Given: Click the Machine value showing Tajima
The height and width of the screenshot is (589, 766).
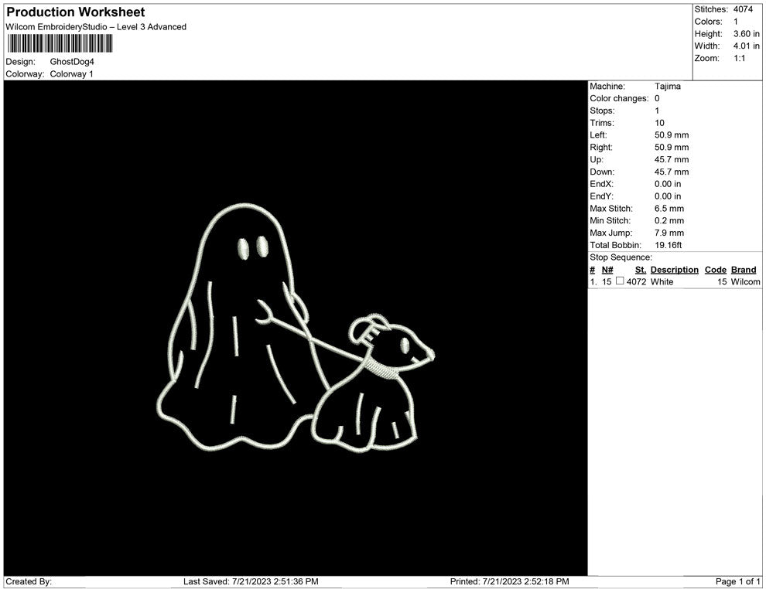Looking at the screenshot, I should tap(667, 87).
